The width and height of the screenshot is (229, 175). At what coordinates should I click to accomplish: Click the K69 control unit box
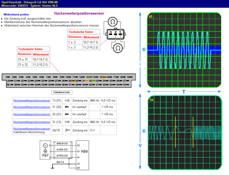82,155
